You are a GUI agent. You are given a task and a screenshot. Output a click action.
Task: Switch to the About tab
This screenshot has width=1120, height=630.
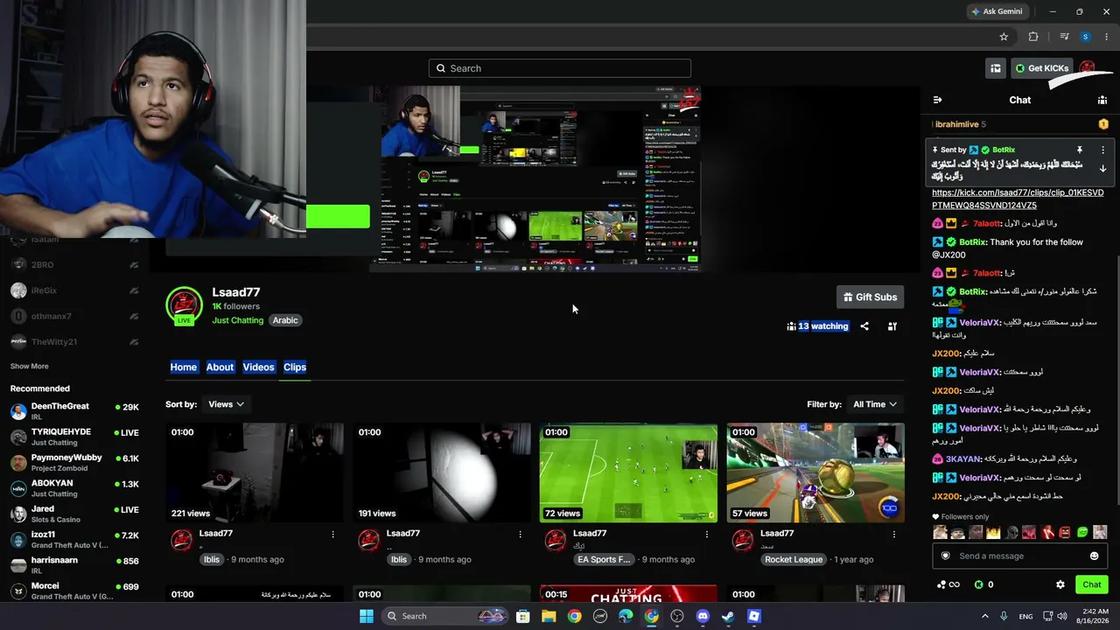click(220, 367)
